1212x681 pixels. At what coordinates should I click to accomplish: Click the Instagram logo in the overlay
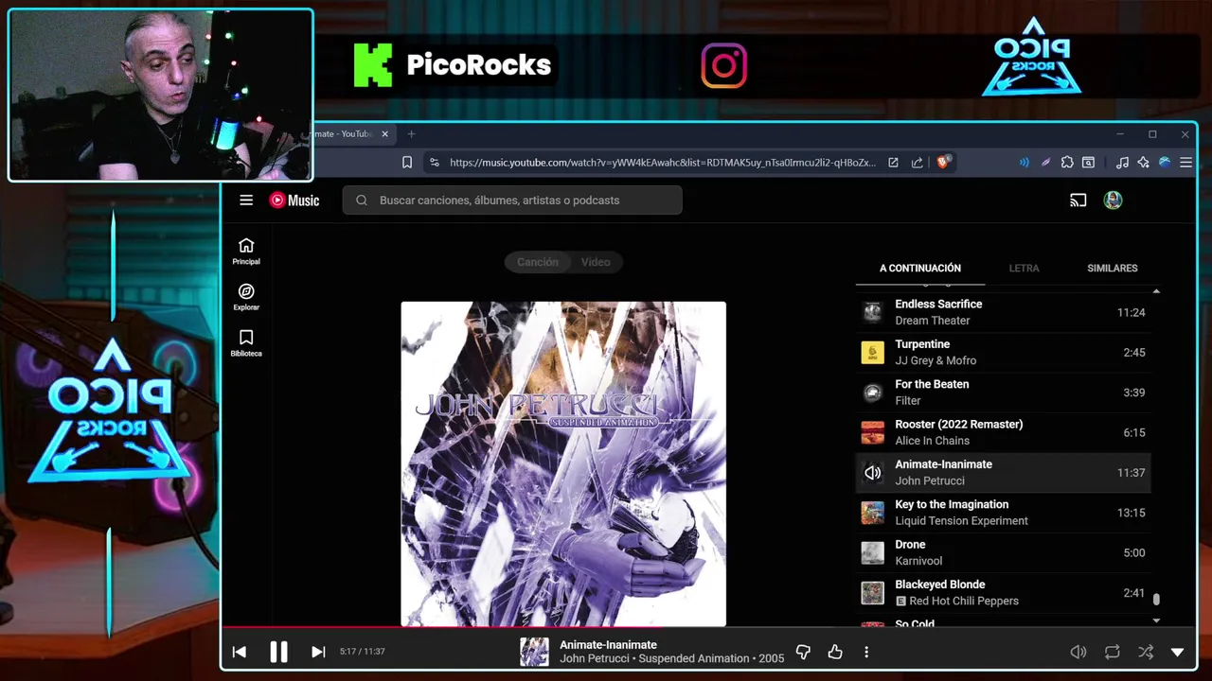tap(724, 66)
